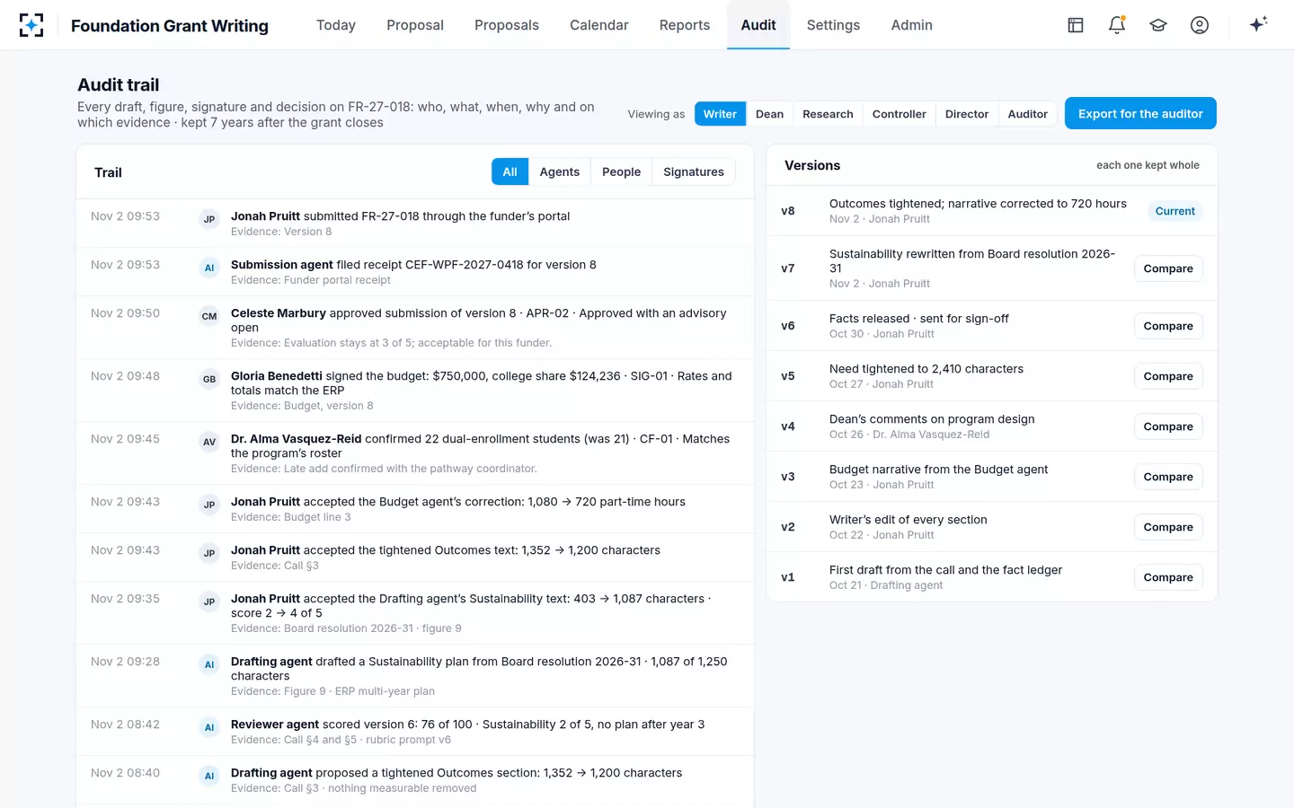Open the Settings nav tab

[833, 25]
